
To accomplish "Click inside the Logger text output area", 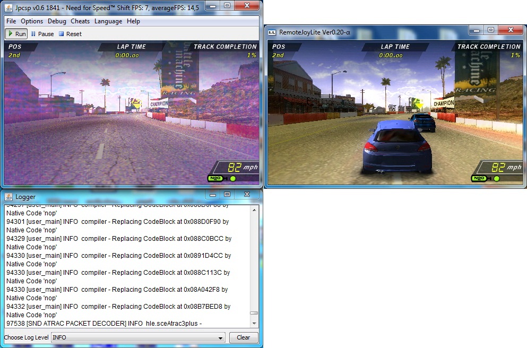I will click(x=127, y=265).
